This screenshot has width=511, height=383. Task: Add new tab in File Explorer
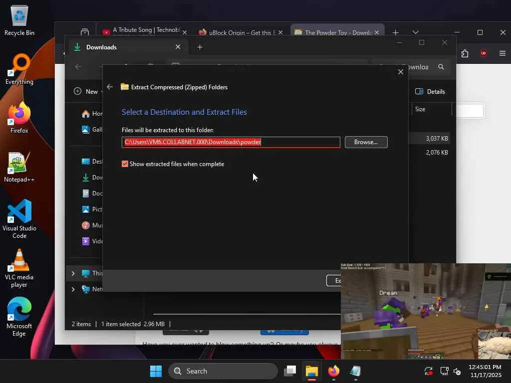tap(200, 47)
